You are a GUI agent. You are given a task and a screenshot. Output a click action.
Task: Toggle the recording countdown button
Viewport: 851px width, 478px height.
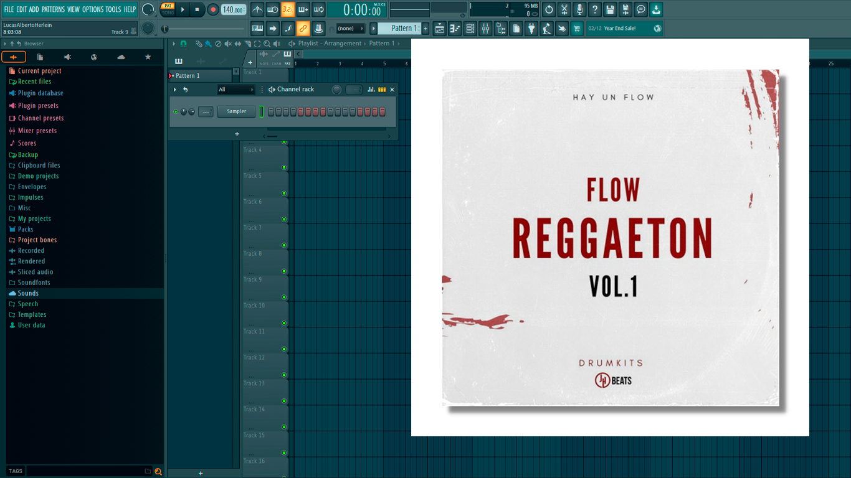288,9
